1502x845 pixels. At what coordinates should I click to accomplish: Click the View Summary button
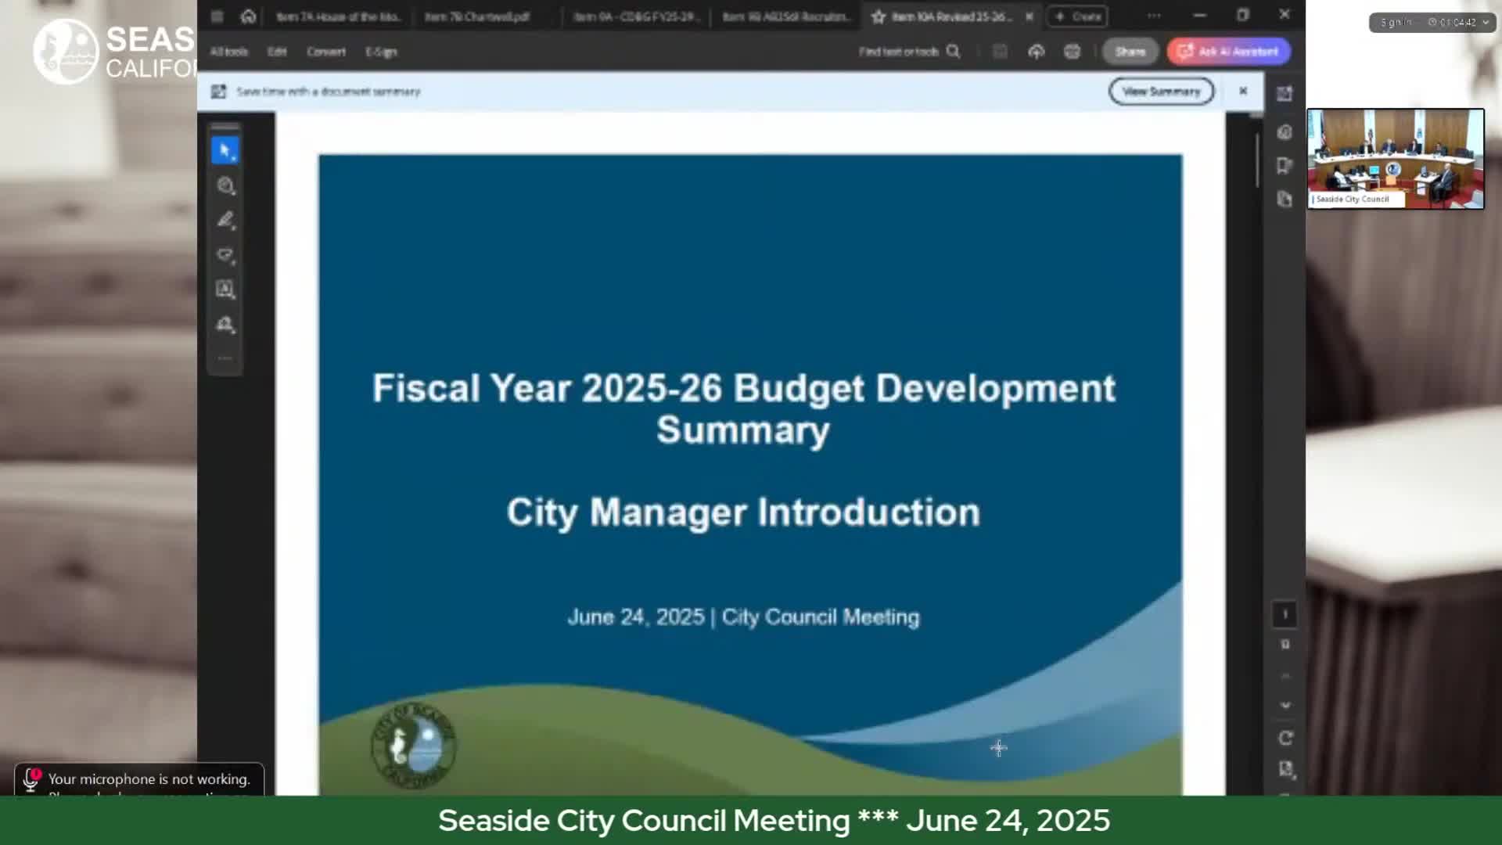[x=1161, y=92]
